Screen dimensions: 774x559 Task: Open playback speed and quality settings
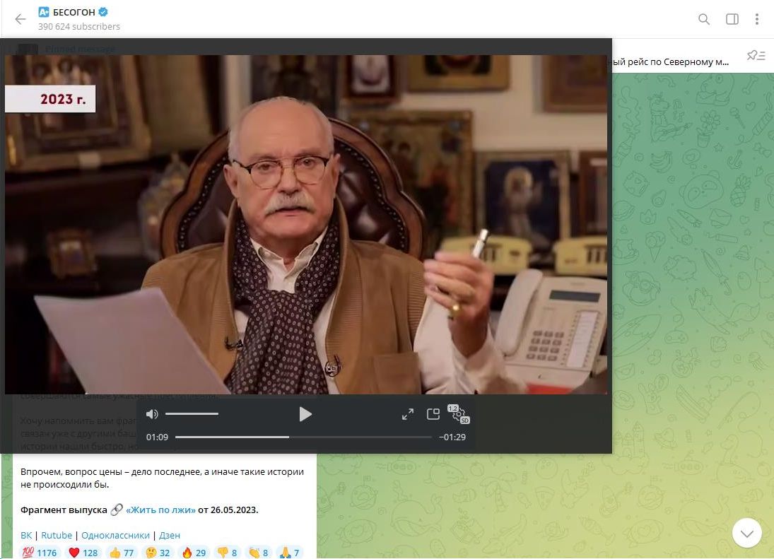459,414
